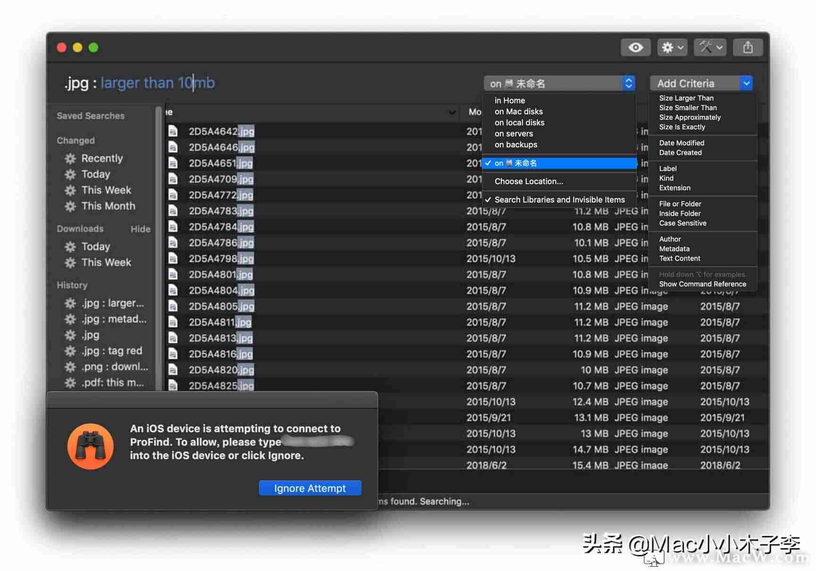Click the ProFind binoculars icon in the dialog
816x571 pixels.
click(91, 446)
